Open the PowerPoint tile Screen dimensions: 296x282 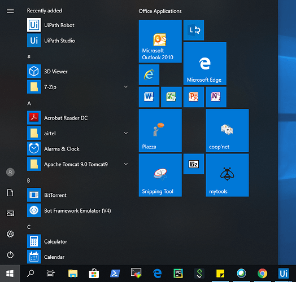tap(194, 97)
